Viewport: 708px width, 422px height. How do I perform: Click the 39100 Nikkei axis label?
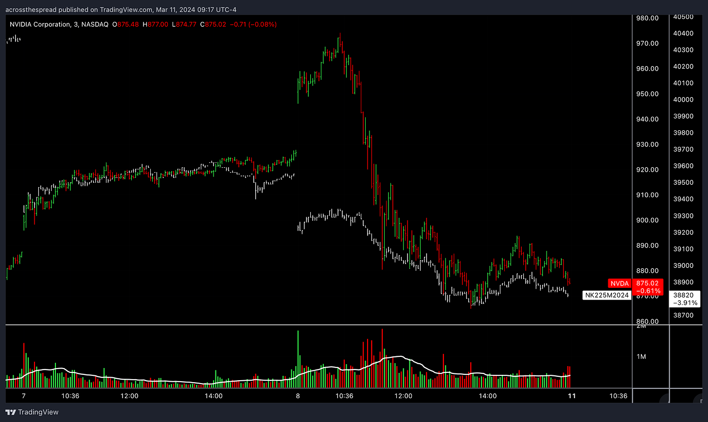click(x=683, y=249)
